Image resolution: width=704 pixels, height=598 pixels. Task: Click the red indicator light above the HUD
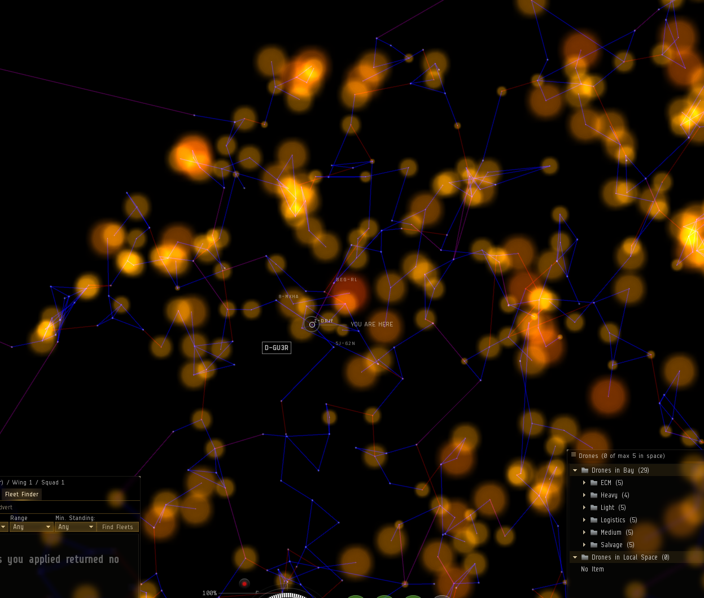point(244,583)
